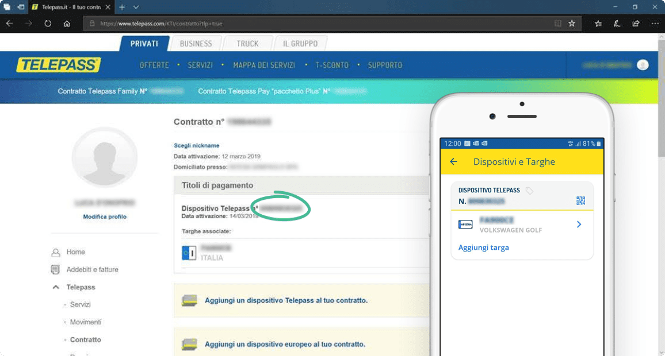Open the browser settings and more menu
Screen dimensions: 665x356
point(655,24)
